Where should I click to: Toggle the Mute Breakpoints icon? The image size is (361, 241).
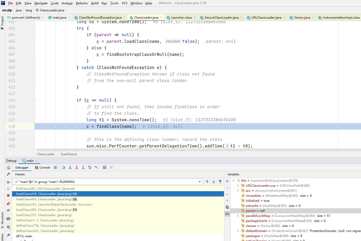click(8, 210)
